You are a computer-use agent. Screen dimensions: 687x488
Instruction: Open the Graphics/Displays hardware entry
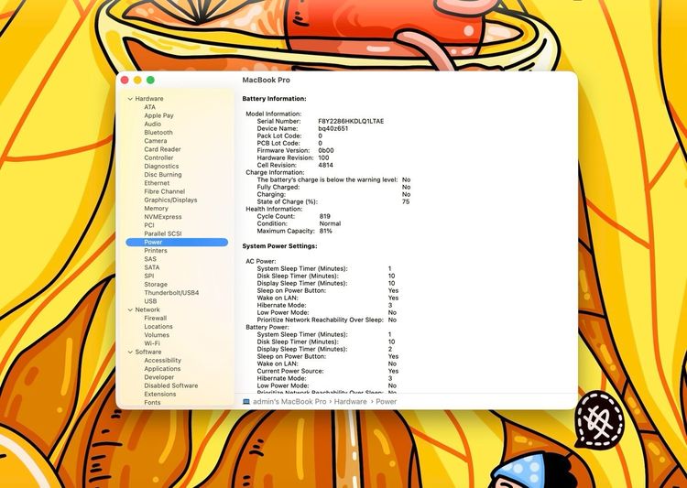(x=170, y=200)
